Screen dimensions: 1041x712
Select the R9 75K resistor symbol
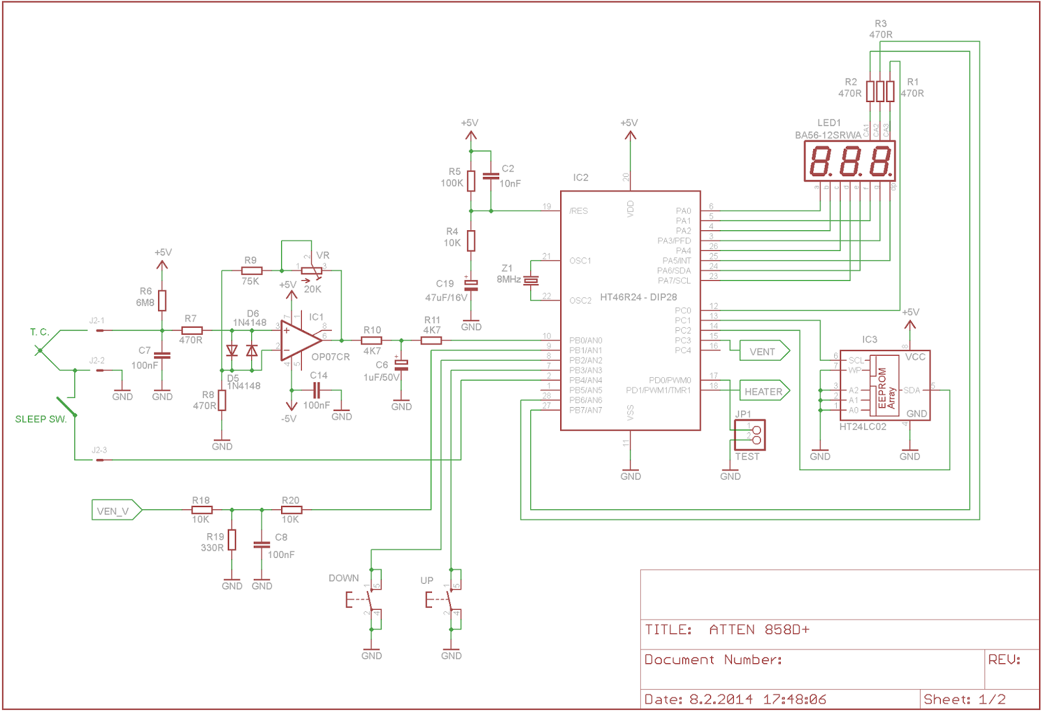(252, 270)
